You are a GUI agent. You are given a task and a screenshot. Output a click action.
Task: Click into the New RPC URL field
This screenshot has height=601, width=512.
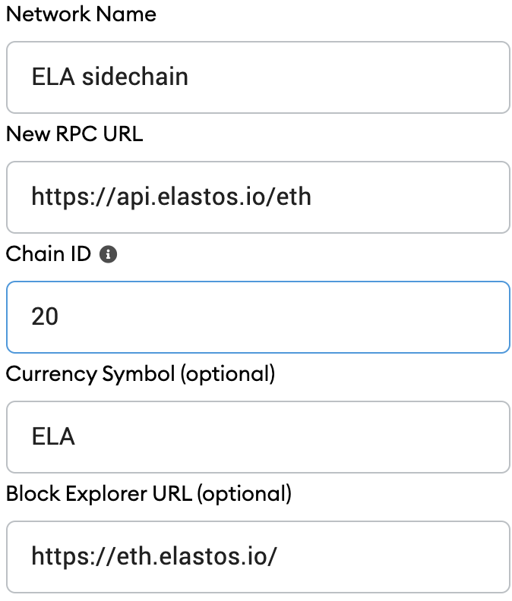(258, 197)
